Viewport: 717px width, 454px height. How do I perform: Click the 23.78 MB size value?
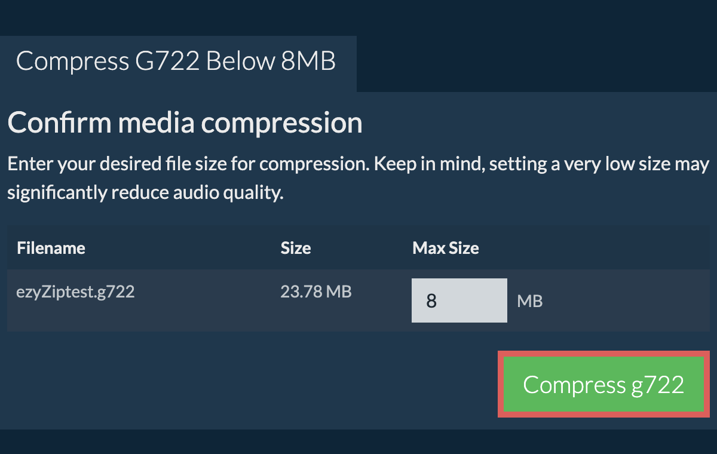pos(315,292)
